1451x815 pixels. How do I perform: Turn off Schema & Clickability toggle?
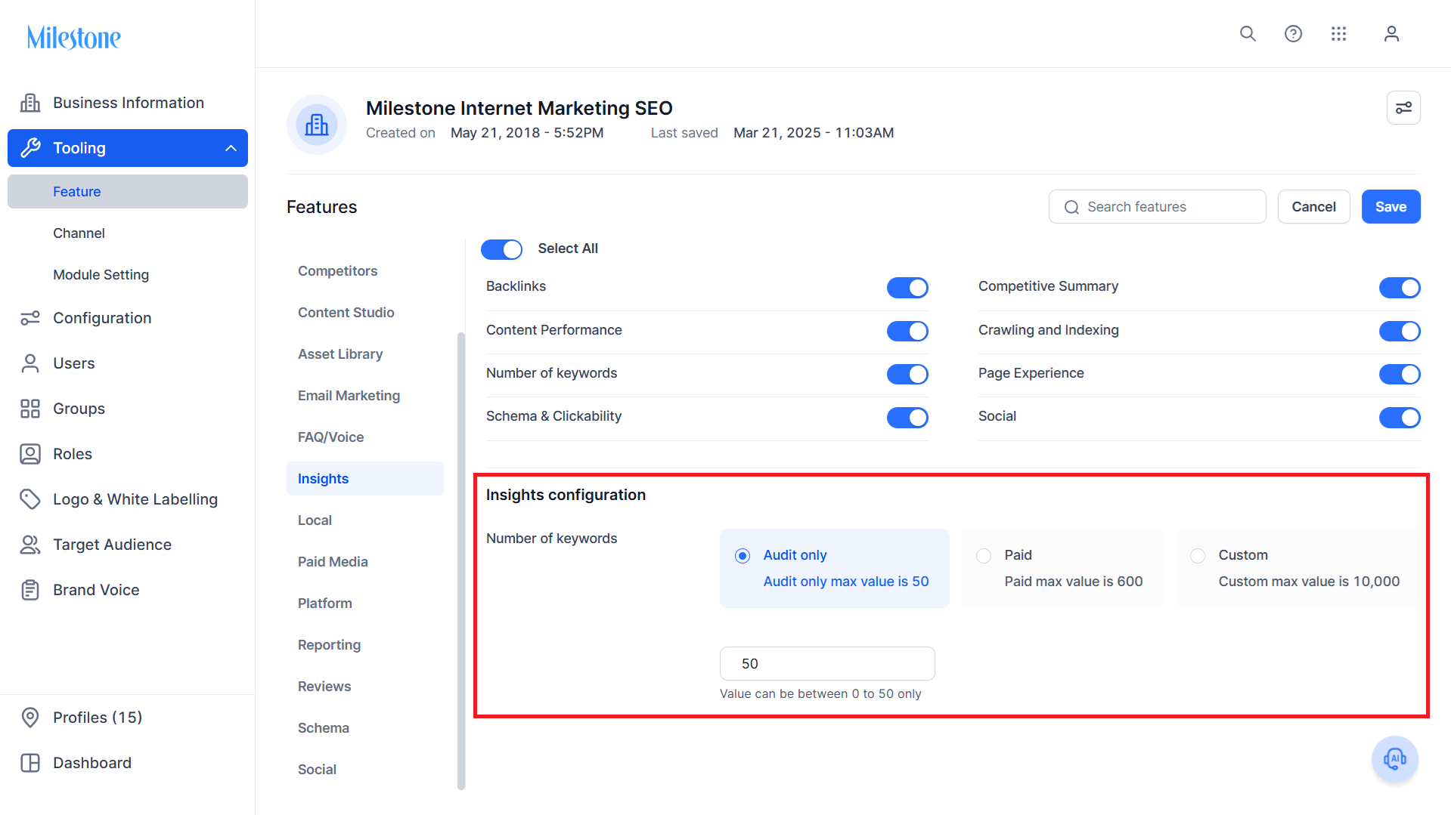[907, 418]
